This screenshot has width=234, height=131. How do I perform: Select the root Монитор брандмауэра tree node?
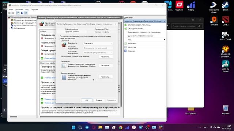pos(22,17)
